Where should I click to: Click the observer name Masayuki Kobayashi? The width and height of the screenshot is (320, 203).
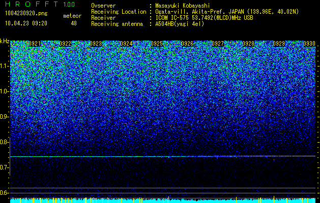point(182,6)
